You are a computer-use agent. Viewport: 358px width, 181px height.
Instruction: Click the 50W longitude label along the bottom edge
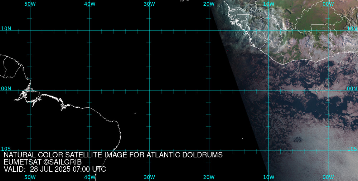[30, 177]
